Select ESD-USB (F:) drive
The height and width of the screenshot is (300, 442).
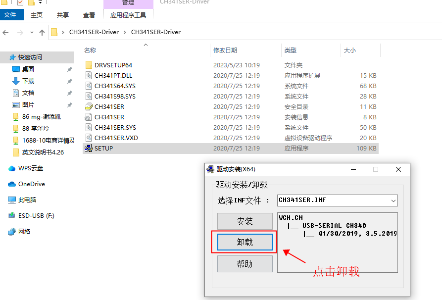click(x=36, y=216)
